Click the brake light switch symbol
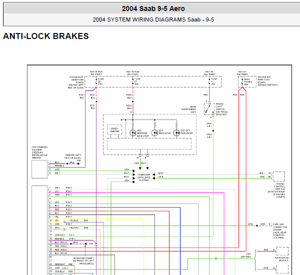 click(209, 108)
